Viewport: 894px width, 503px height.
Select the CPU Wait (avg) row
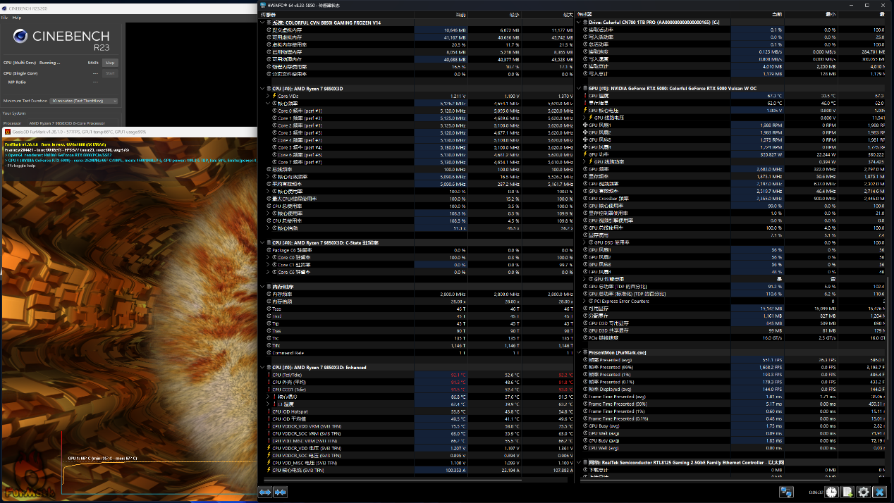(x=733, y=447)
